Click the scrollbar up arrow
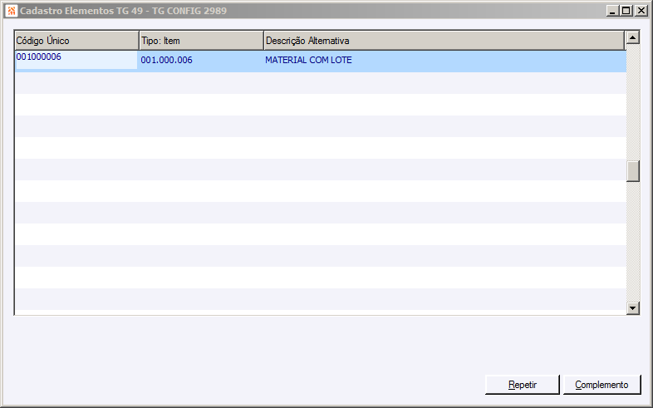Screen dimensions: 653x408 [x=633, y=37]
